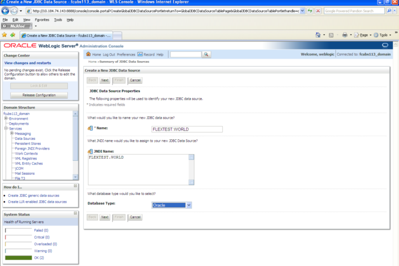Click the McAfee toolbar button

[17, 26]
